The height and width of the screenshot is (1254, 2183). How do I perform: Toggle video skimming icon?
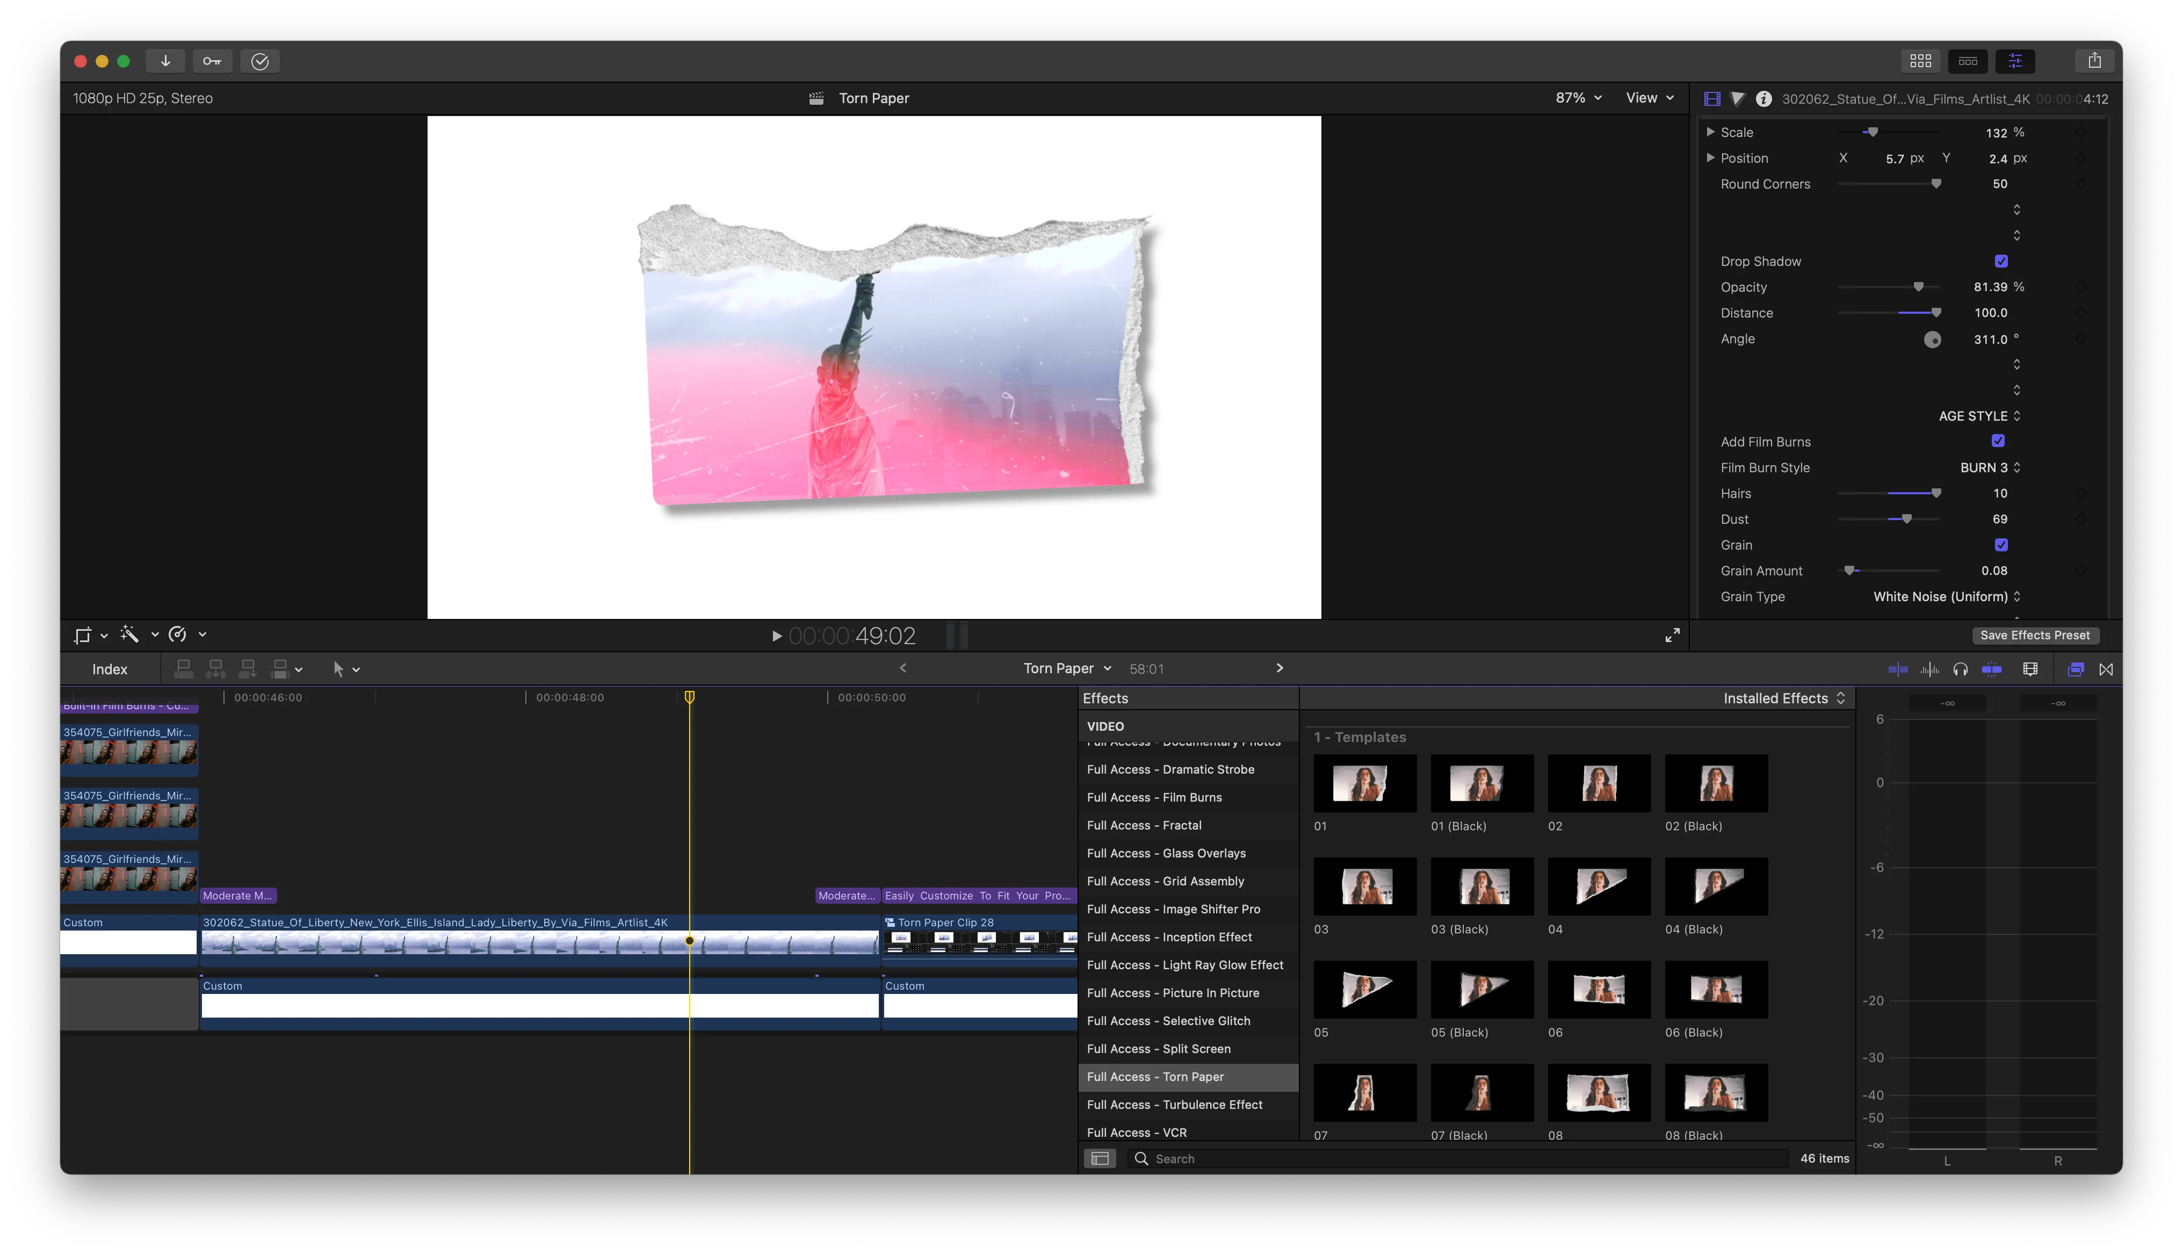(x=1897, y=669)
